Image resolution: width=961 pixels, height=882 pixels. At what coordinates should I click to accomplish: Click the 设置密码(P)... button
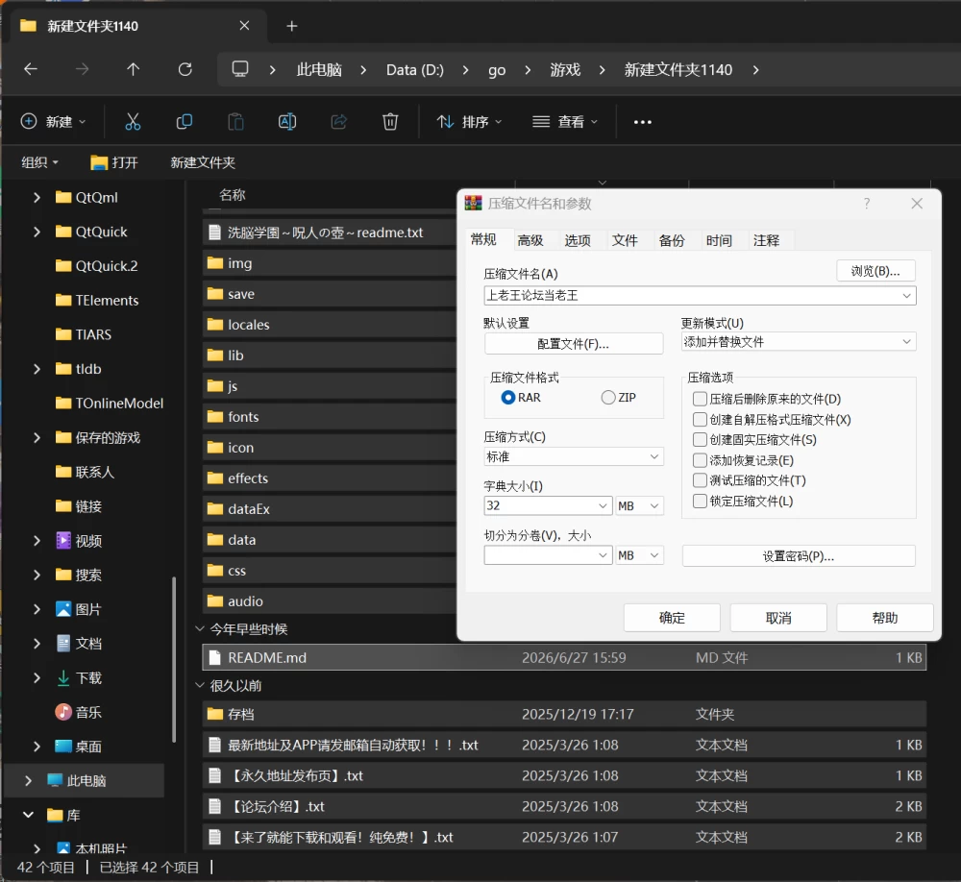click(x=799, y=556)
